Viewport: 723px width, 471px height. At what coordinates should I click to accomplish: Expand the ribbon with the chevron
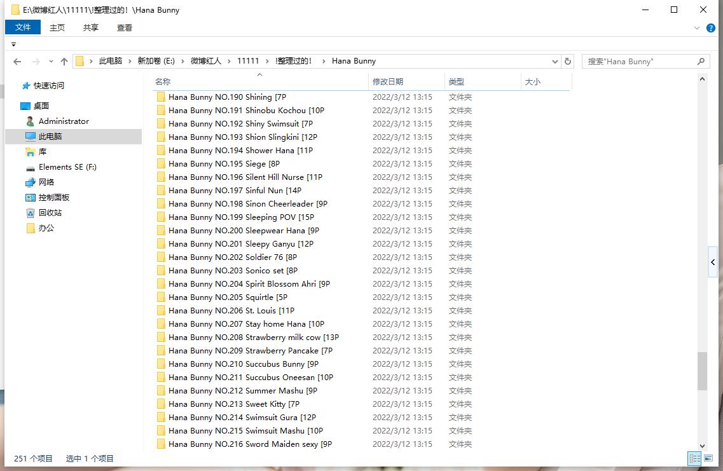[x=696, y=28]
